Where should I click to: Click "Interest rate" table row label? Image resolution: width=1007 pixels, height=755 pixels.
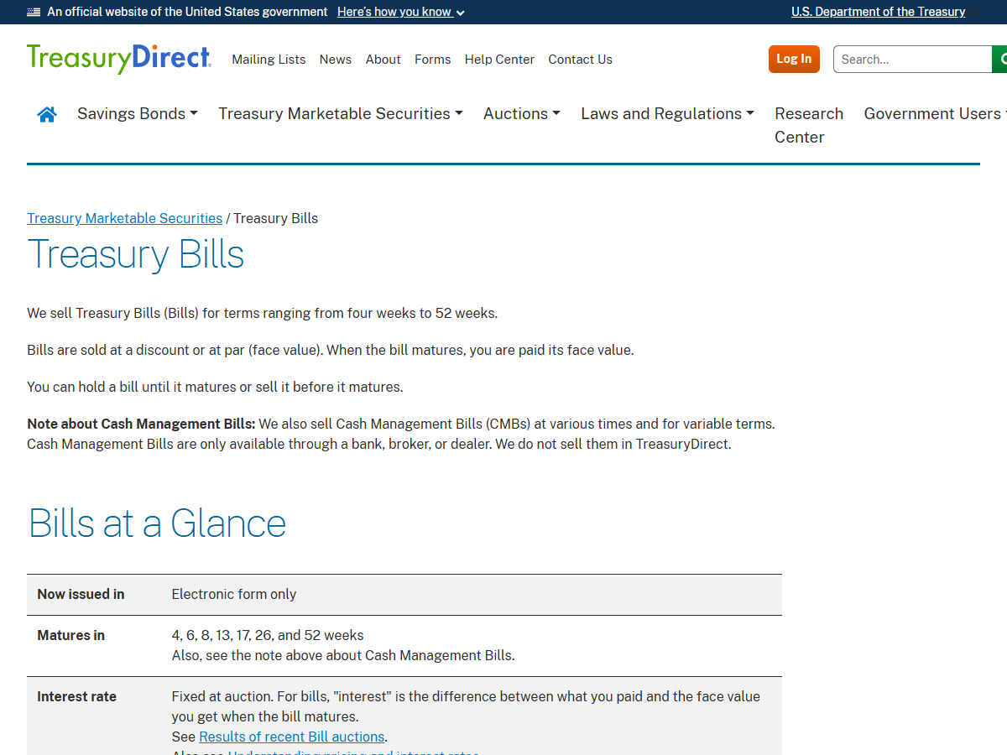(x=77, y=696)
